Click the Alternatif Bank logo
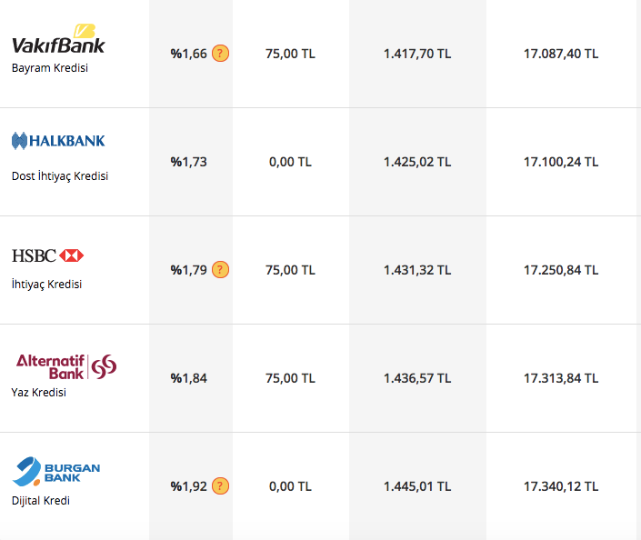 (66, 365)
